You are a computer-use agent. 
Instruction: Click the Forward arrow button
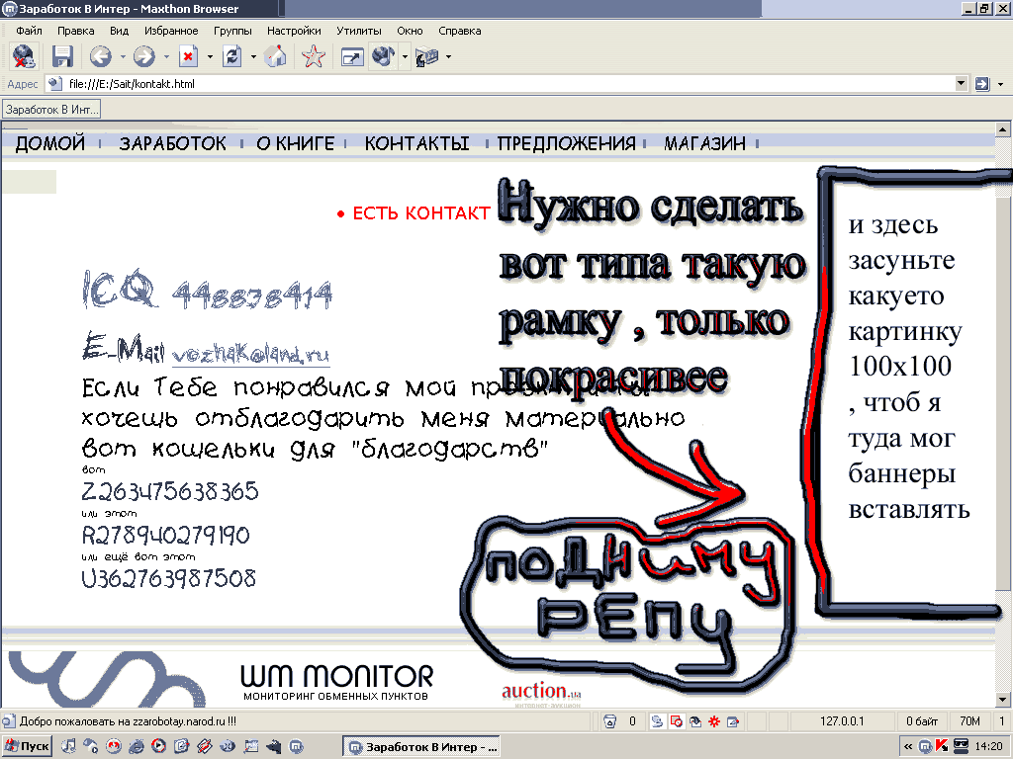[143, 56]
